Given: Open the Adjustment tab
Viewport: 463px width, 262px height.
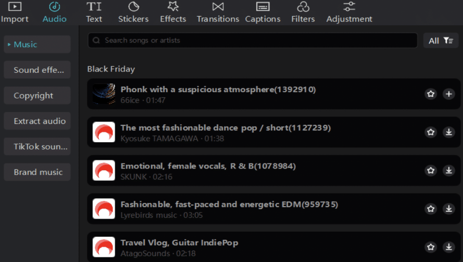Looking at the screenshot, I should 349,12.
